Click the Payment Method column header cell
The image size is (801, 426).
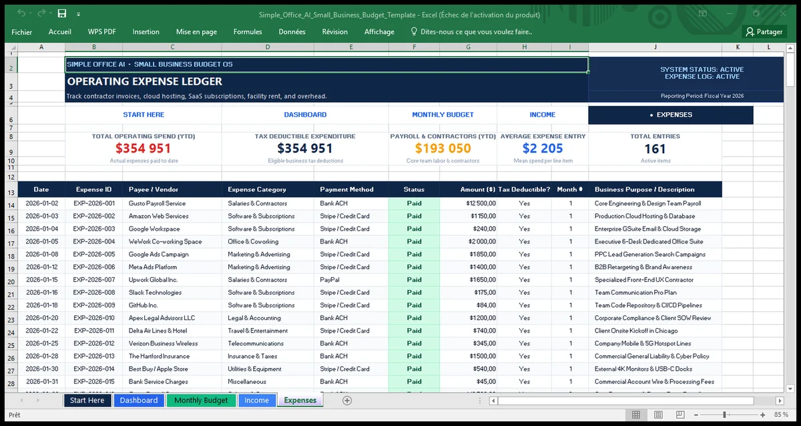click(x=351, y=189)
